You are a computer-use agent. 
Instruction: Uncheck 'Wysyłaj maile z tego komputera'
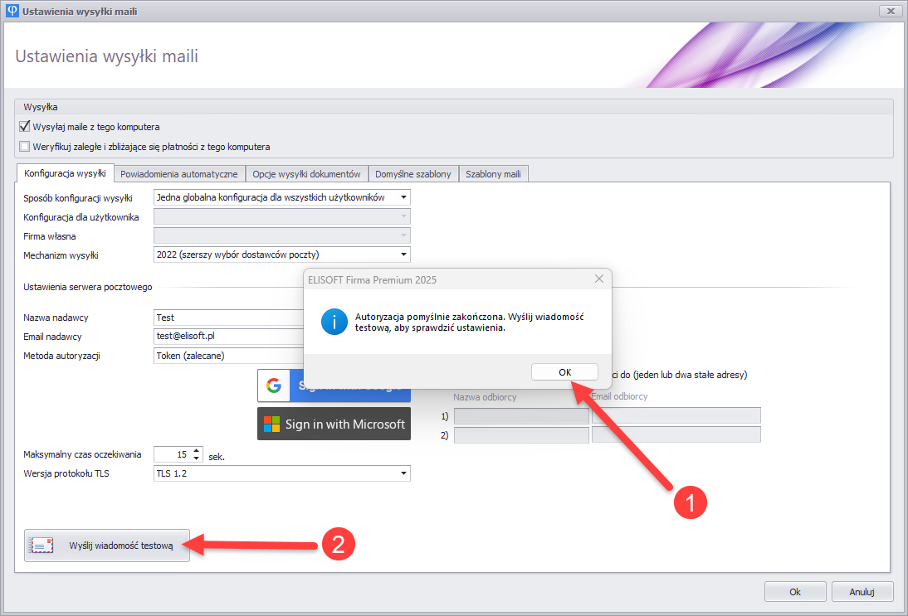coord(25,127)
